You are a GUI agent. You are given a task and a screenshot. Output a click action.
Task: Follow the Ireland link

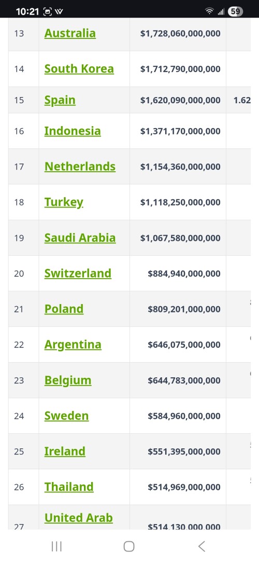click(x=65, y=451)
